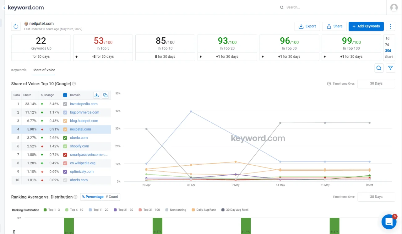Copy the Share of Voice domain list
The width and height of the screenshot is (402, 234).
(106, 95)
